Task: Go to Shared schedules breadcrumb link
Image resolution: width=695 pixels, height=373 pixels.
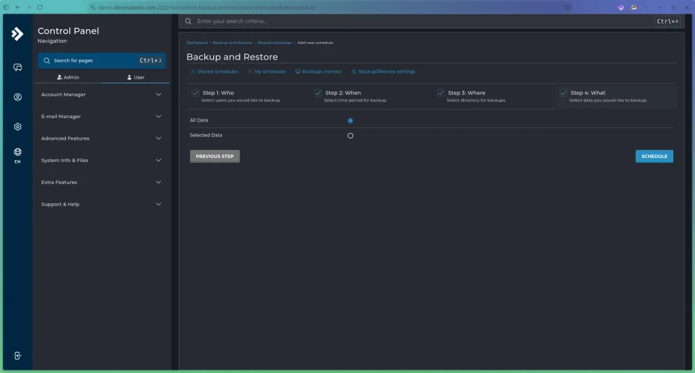Action: (x=274, y=43)
